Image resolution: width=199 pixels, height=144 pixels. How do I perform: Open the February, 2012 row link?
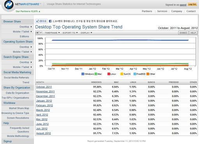[44, 105]
